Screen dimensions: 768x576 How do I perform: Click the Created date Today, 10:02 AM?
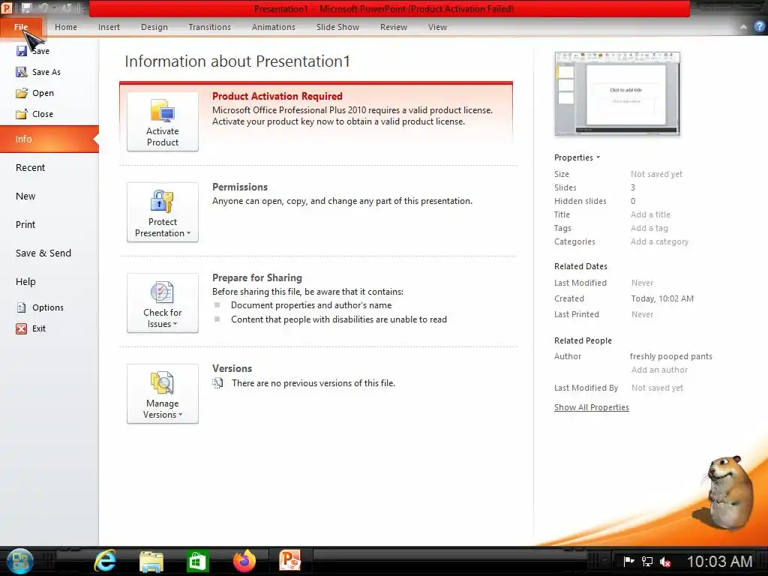click(x=662, y=298)
